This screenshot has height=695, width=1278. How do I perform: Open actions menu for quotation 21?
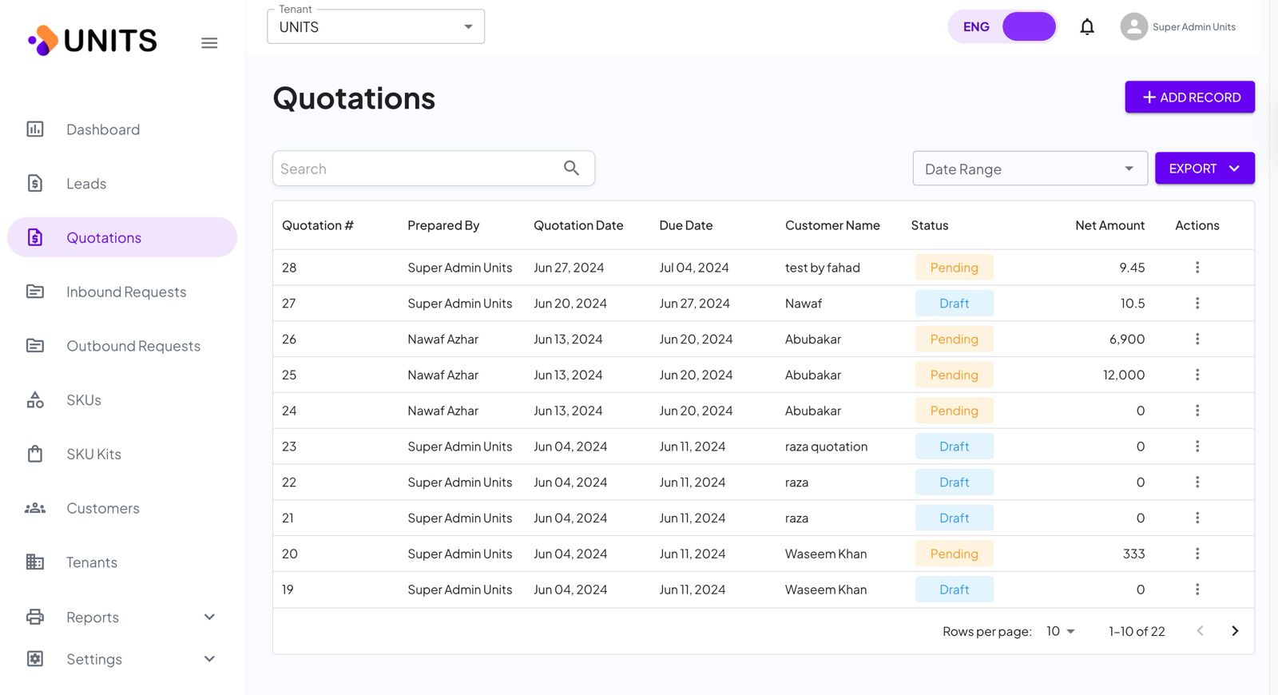tap(1197, 518)
